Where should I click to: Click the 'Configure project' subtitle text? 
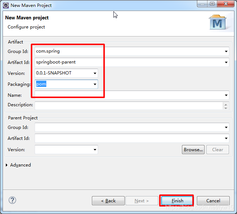(26, 27)
